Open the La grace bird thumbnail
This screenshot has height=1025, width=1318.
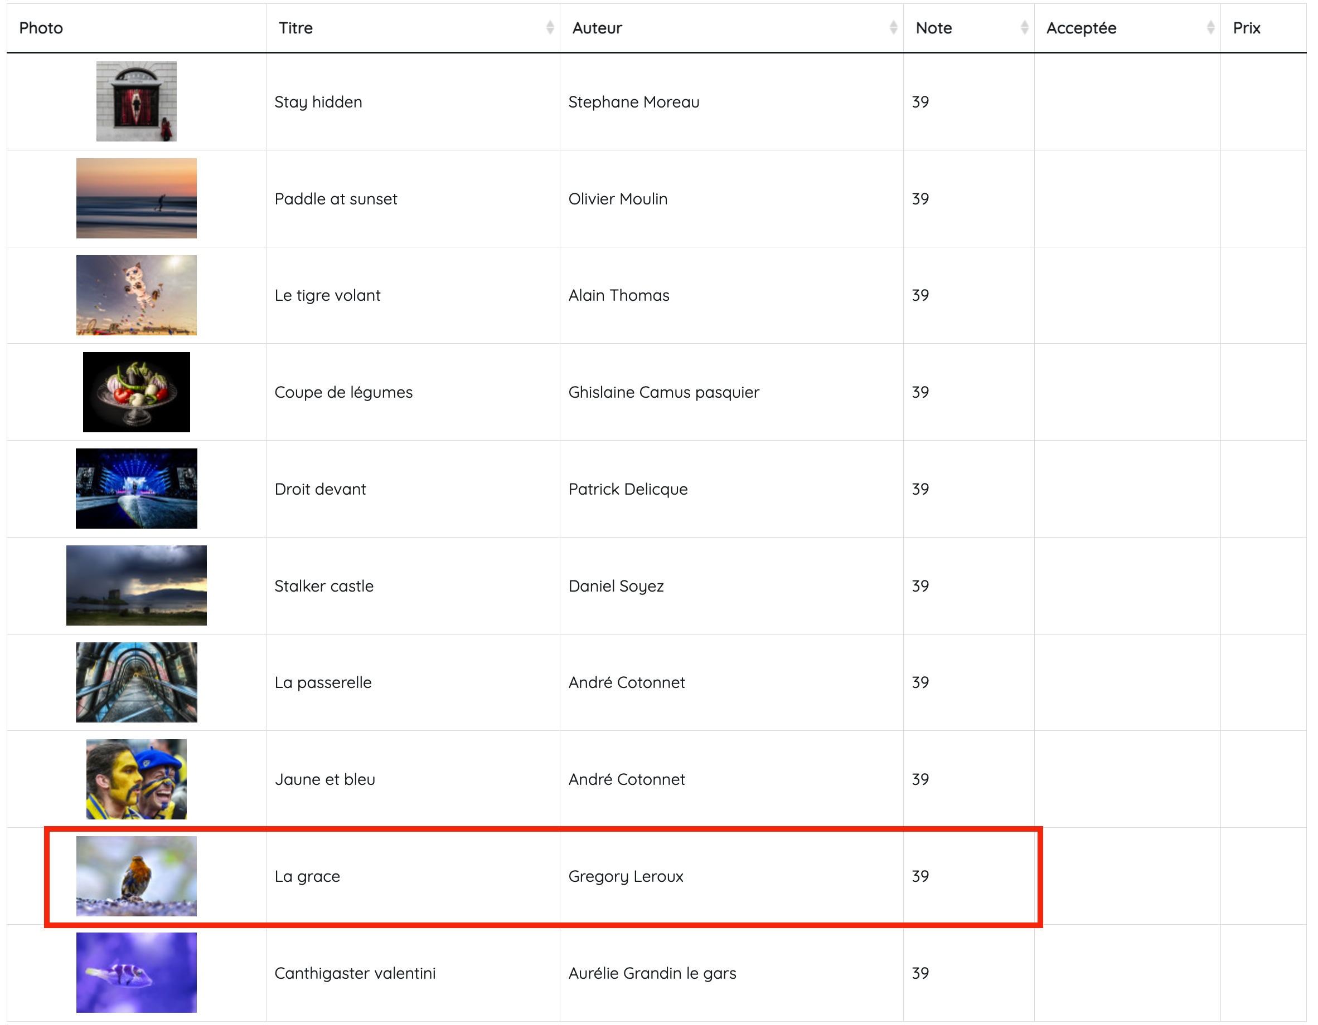pos(137,876)
